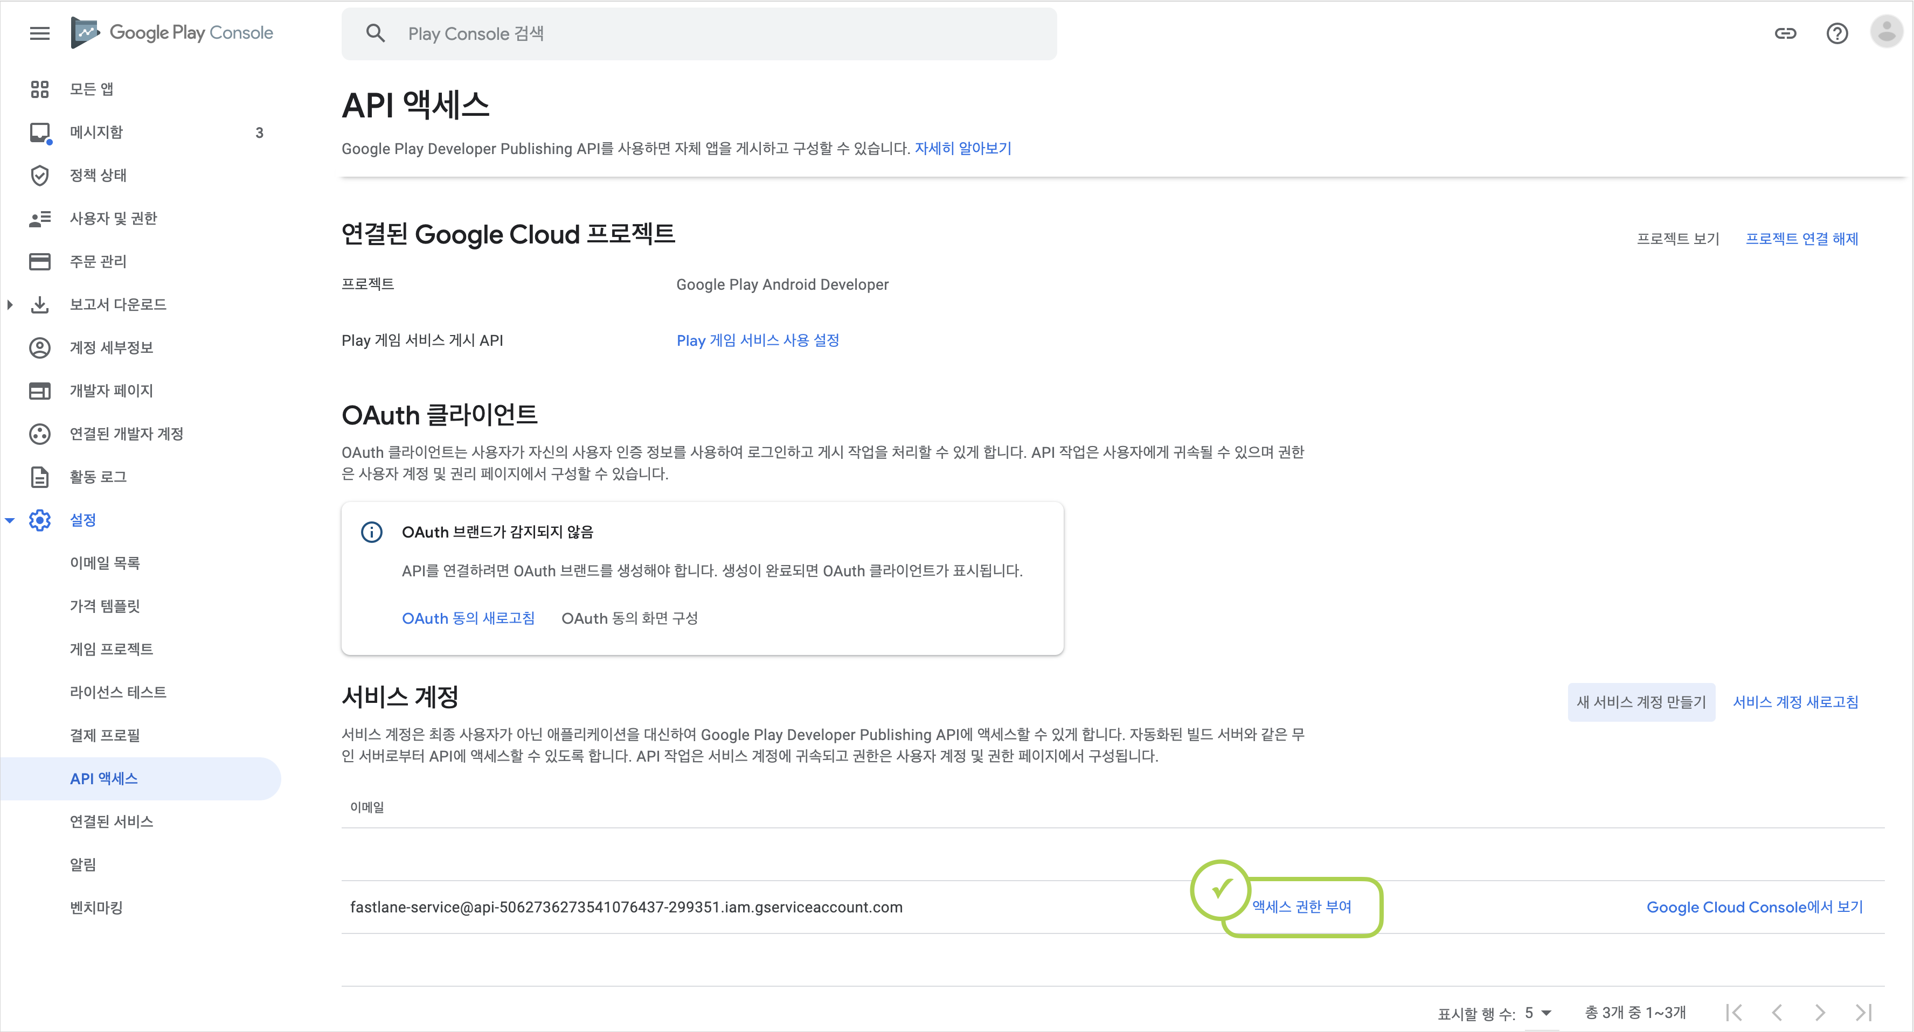Click the 메시지함 unread count 3
The height and width of the screenshot is (1032, 1914).
(x=259, y=133)
